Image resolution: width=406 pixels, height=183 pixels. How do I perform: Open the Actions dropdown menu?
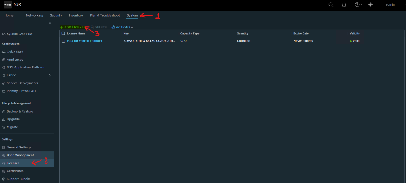tap(122, 27)
